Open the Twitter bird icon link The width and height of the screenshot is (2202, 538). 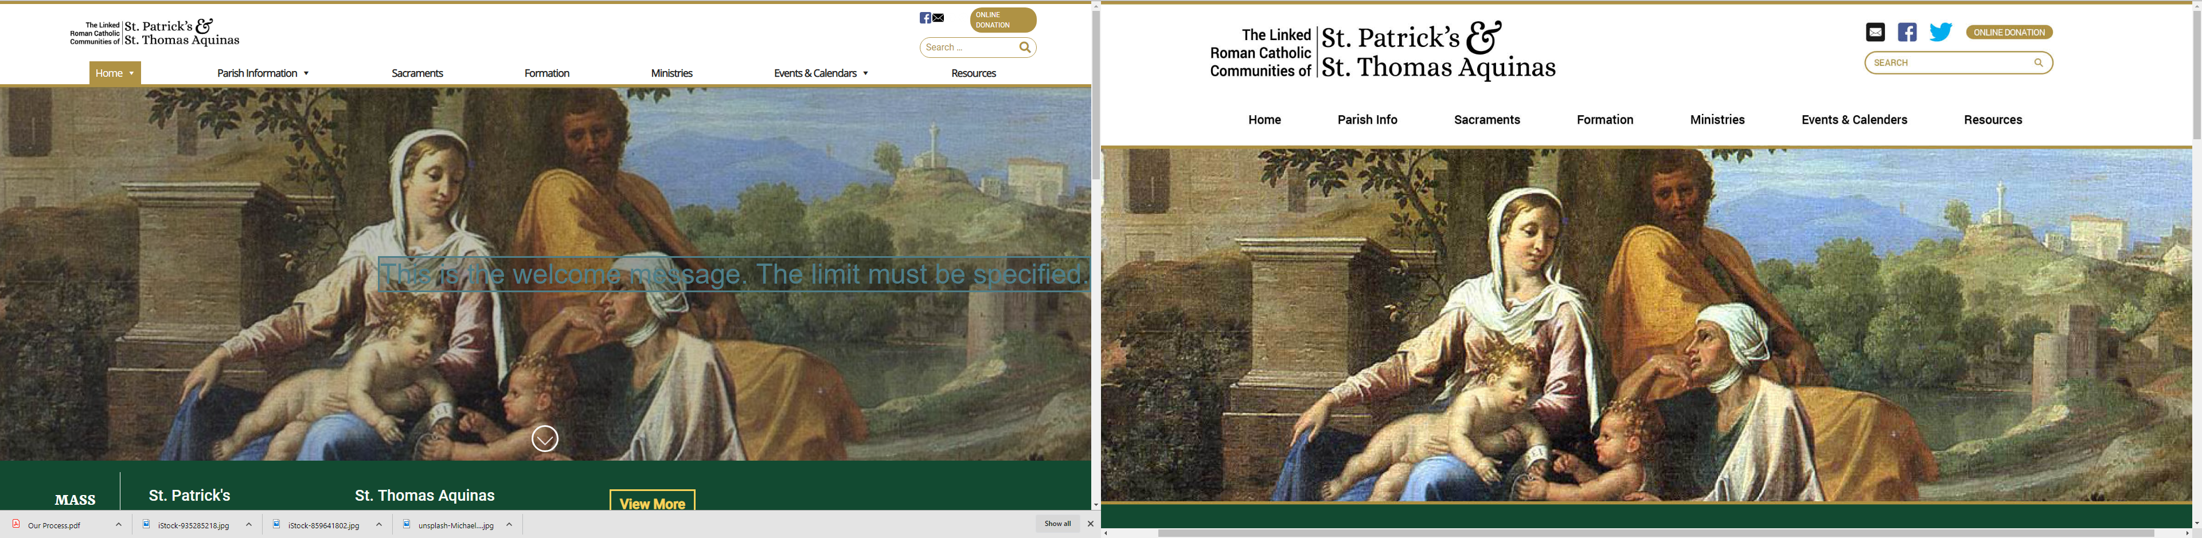1941,33
